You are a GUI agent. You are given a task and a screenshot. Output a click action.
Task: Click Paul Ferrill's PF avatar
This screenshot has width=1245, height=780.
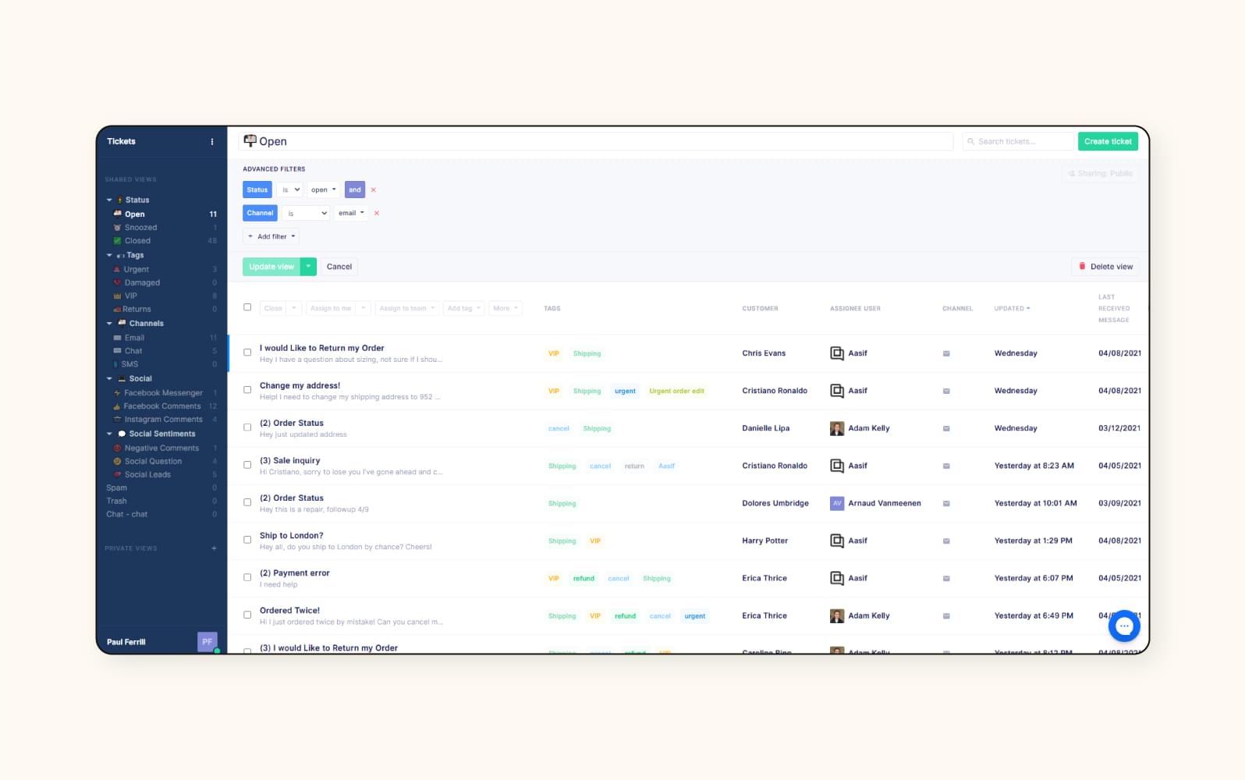click(x=207, y=641)
